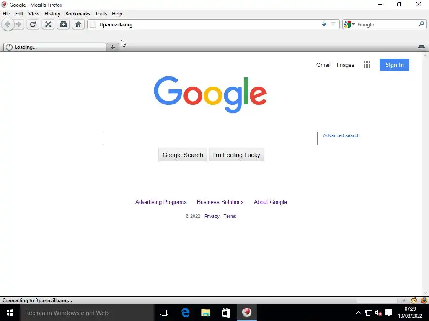Open the Privacy link
This screenshot has width=429, height=321.
[x=212, y=216]
